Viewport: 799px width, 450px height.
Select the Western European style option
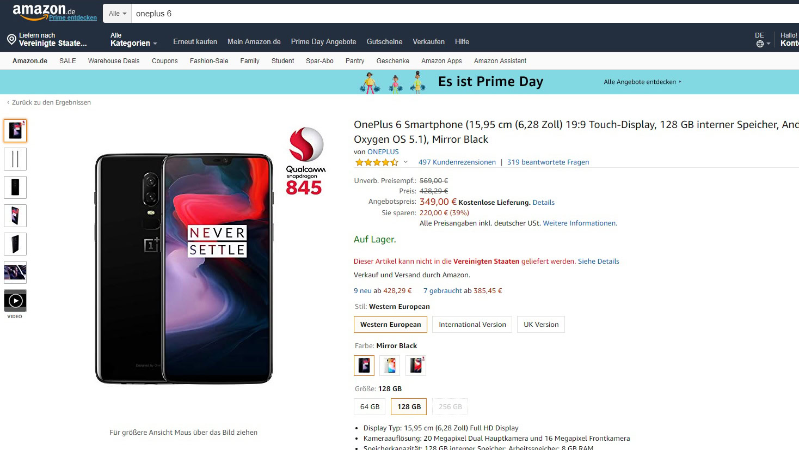[390, 324]
